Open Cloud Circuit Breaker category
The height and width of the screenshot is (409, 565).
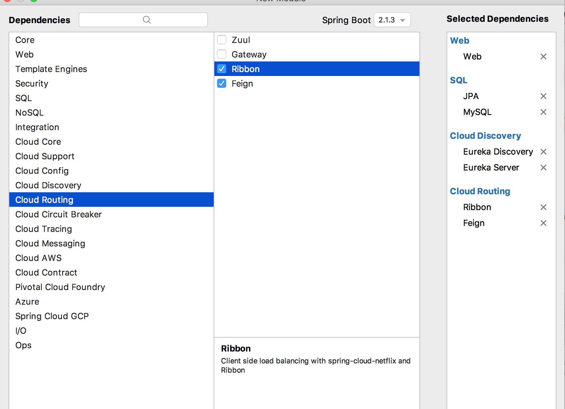[x=111, y=214]
